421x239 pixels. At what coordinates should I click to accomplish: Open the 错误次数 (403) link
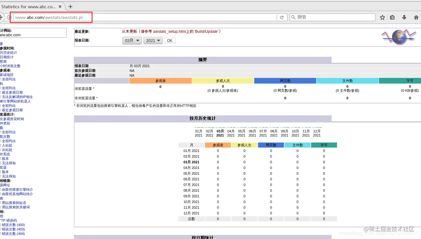13,229
